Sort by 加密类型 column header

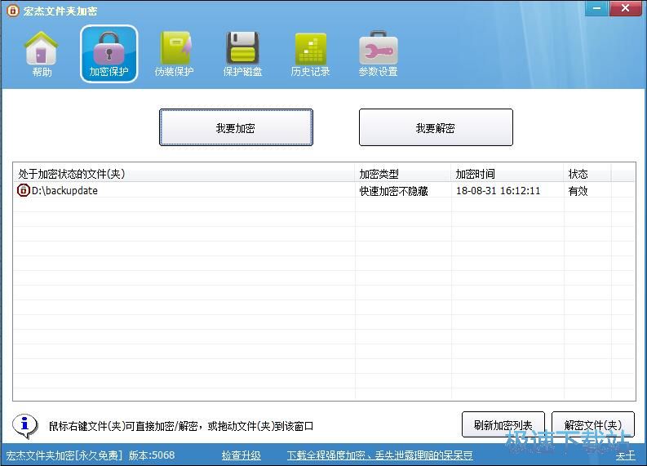[x=403, y=174]
